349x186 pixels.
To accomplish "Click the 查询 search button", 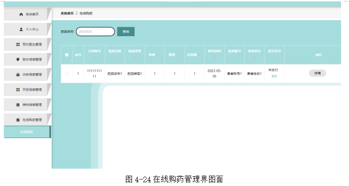I will tap(126, 31).
